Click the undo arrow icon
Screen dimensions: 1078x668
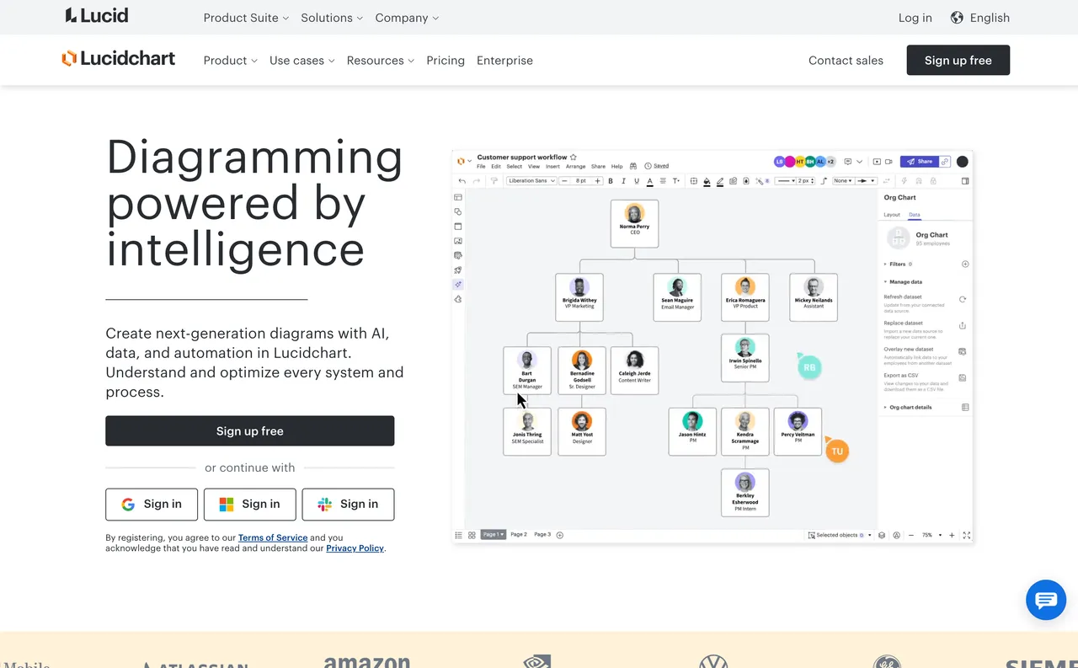pyautogui.click(x=462, y=180)
